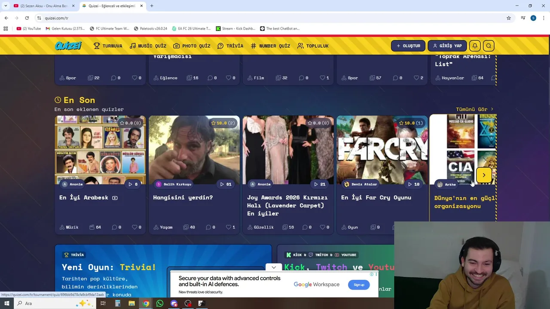Image resolution: width=550 pixels, height=309 pixels.
Task: Open the Chrome apps grid icon
Action: [6, 29]
